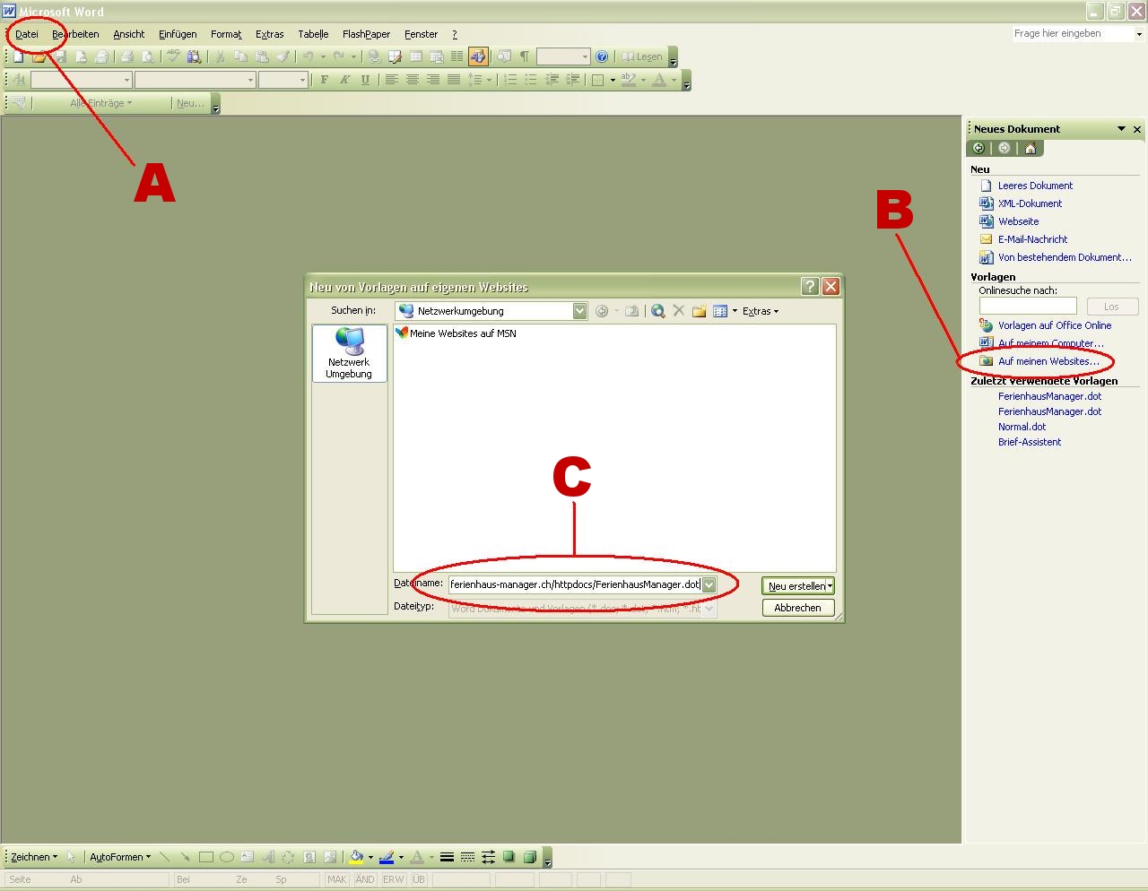The height and width of the screenshot is (891, 1148).
Task: Open the Datei menu
Action: point(27,34)
